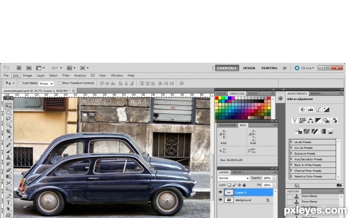
Task: Select the Elliptical Marquee tool
Action: (9, 113)
